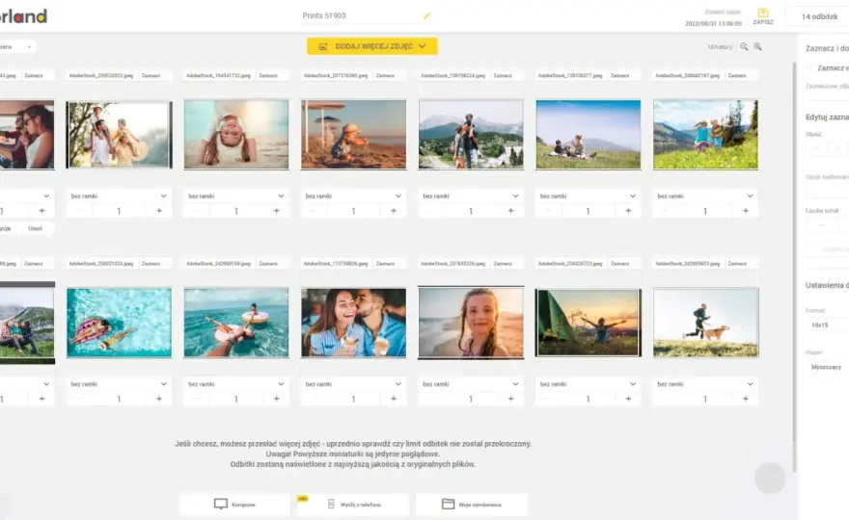Increase copies of family piggyback beach photo
Viewport: 849px width, 520px height.
[x=159, y=211]
